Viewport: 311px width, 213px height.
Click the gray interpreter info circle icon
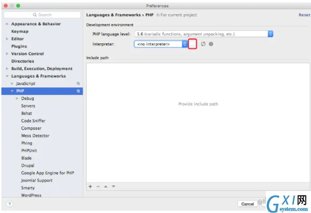[x=211, y=44]
